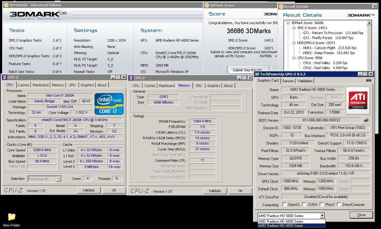Viewport: 381px width, 229px height.
Task: Open Caches tab in the CPU-Z window showing Processor info
Action: [x=23, y=85]
